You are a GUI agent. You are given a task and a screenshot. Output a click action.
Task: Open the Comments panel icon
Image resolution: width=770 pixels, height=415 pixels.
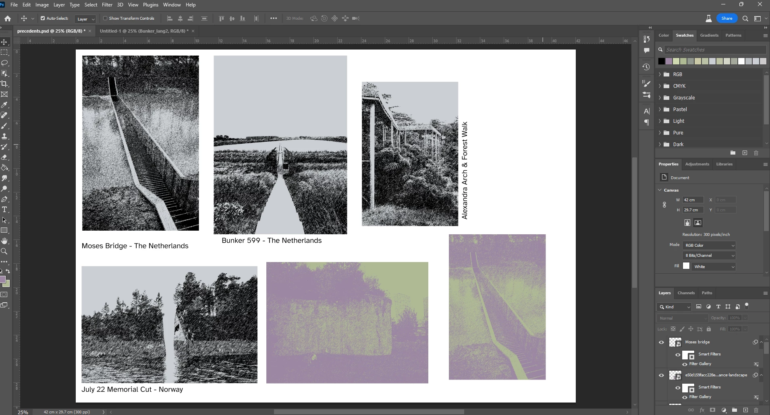646,50
